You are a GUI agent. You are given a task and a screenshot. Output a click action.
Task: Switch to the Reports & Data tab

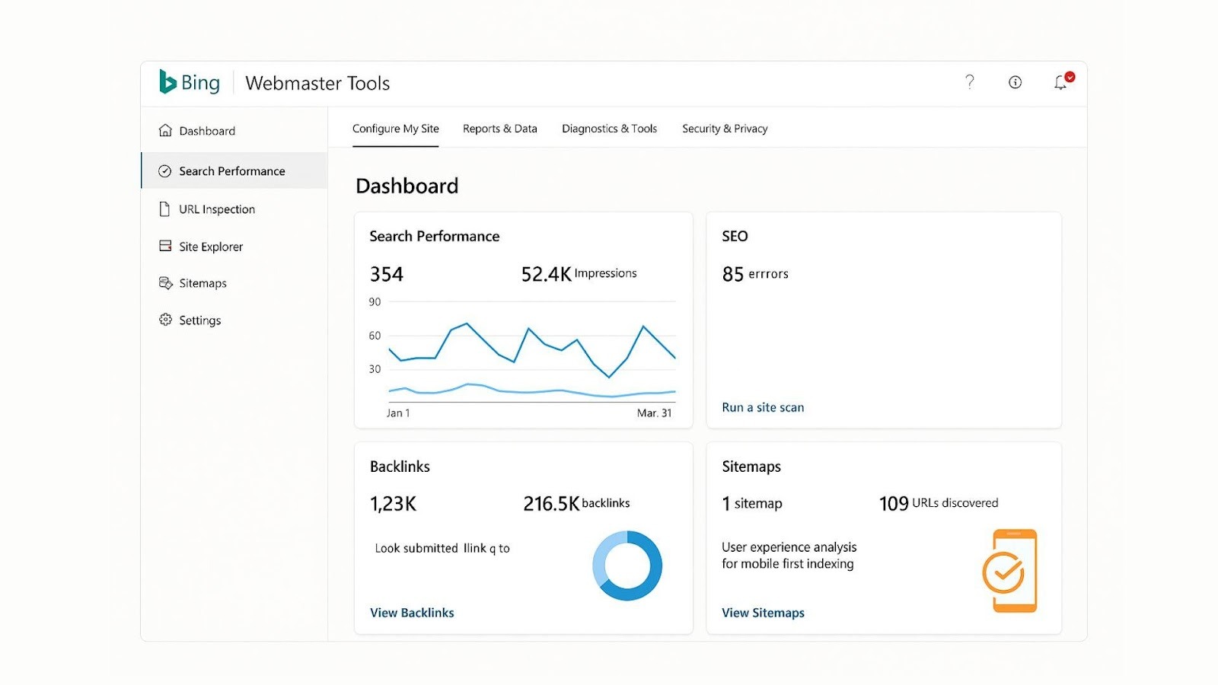click(x=499, y=128)
